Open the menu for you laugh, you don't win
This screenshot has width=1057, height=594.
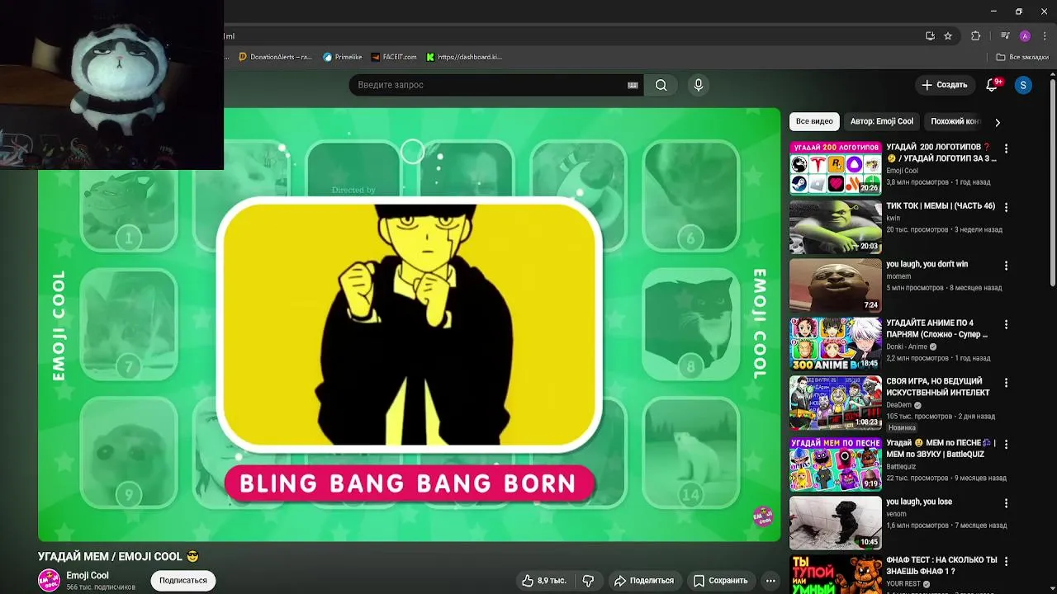click(x=1006, y=266)
